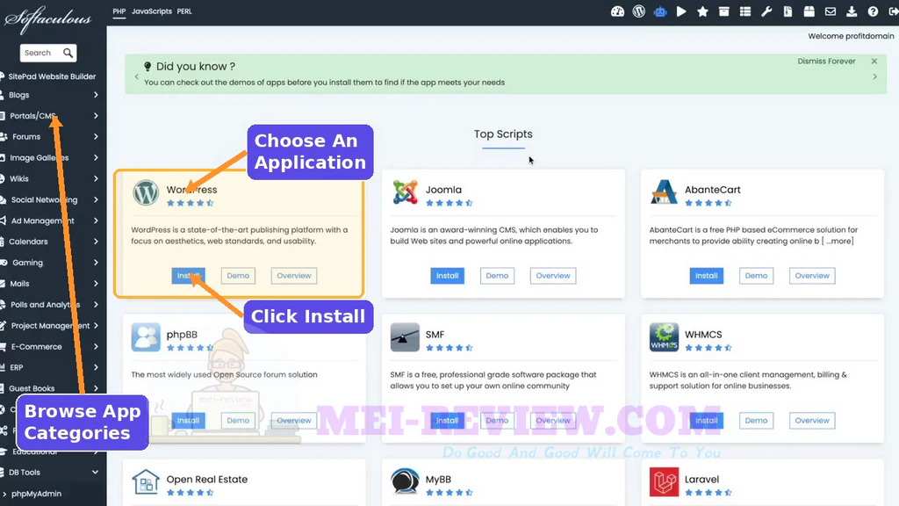
Task: Click the download tray icon in top bar
Action: click(852, 11)
